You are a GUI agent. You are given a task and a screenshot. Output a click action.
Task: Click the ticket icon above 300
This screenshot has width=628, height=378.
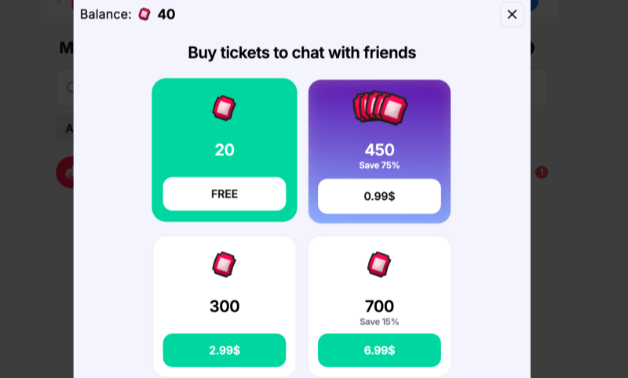coord(224,264)
